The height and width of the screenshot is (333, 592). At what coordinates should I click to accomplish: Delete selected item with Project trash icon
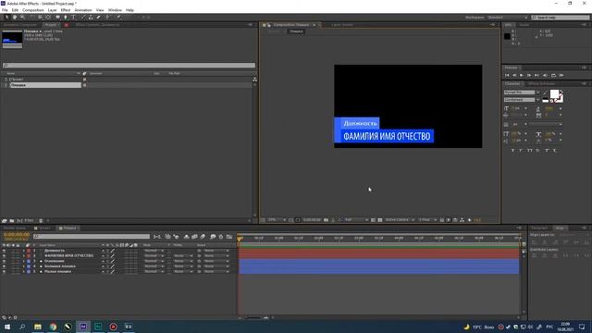41,220
